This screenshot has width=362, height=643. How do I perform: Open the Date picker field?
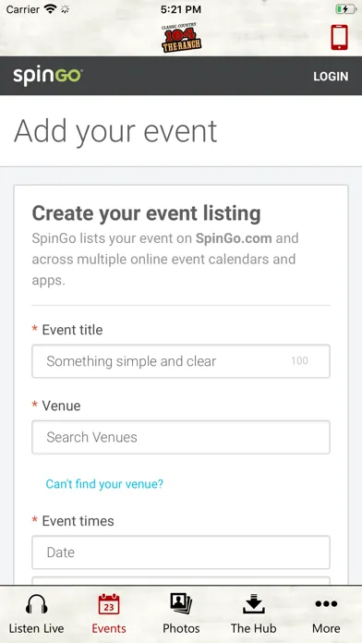click(x=181, y=552)
